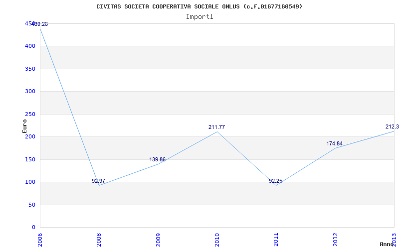This screenshot has width=399, height=249.
Task: Click the 212.3 data label
Action: (392, 126)
